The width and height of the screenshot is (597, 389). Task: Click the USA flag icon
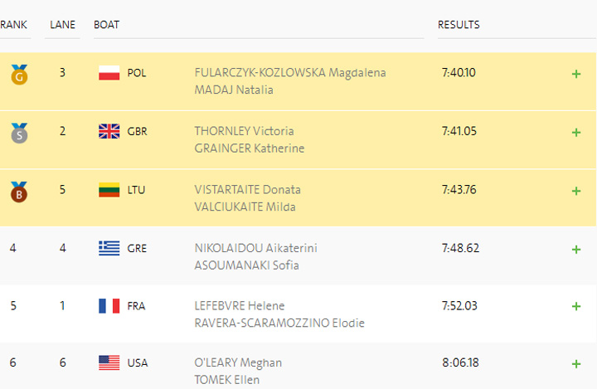109,362
